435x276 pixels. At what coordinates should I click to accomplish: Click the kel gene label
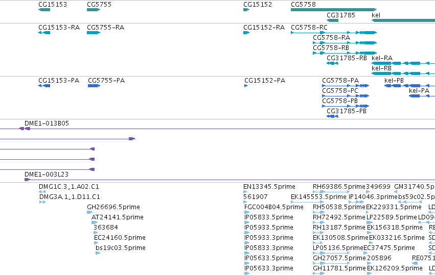pos(376,15)
